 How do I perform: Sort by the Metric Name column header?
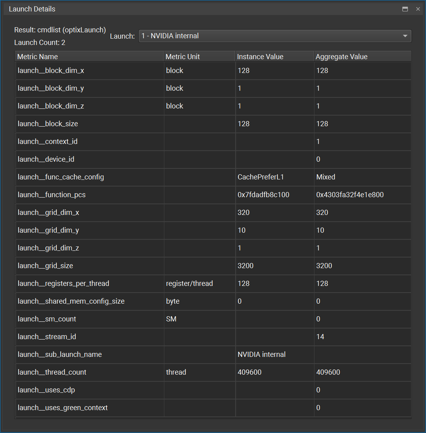(x=89, y=57)
